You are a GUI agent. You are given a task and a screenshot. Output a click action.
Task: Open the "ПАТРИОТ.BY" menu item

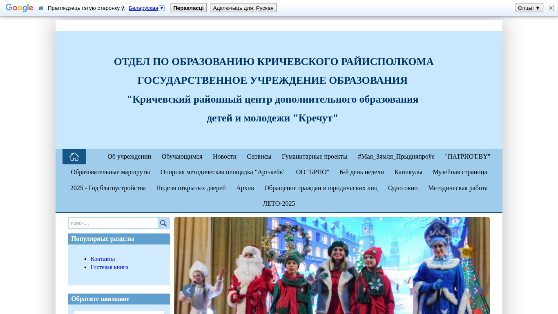point(468,157)
